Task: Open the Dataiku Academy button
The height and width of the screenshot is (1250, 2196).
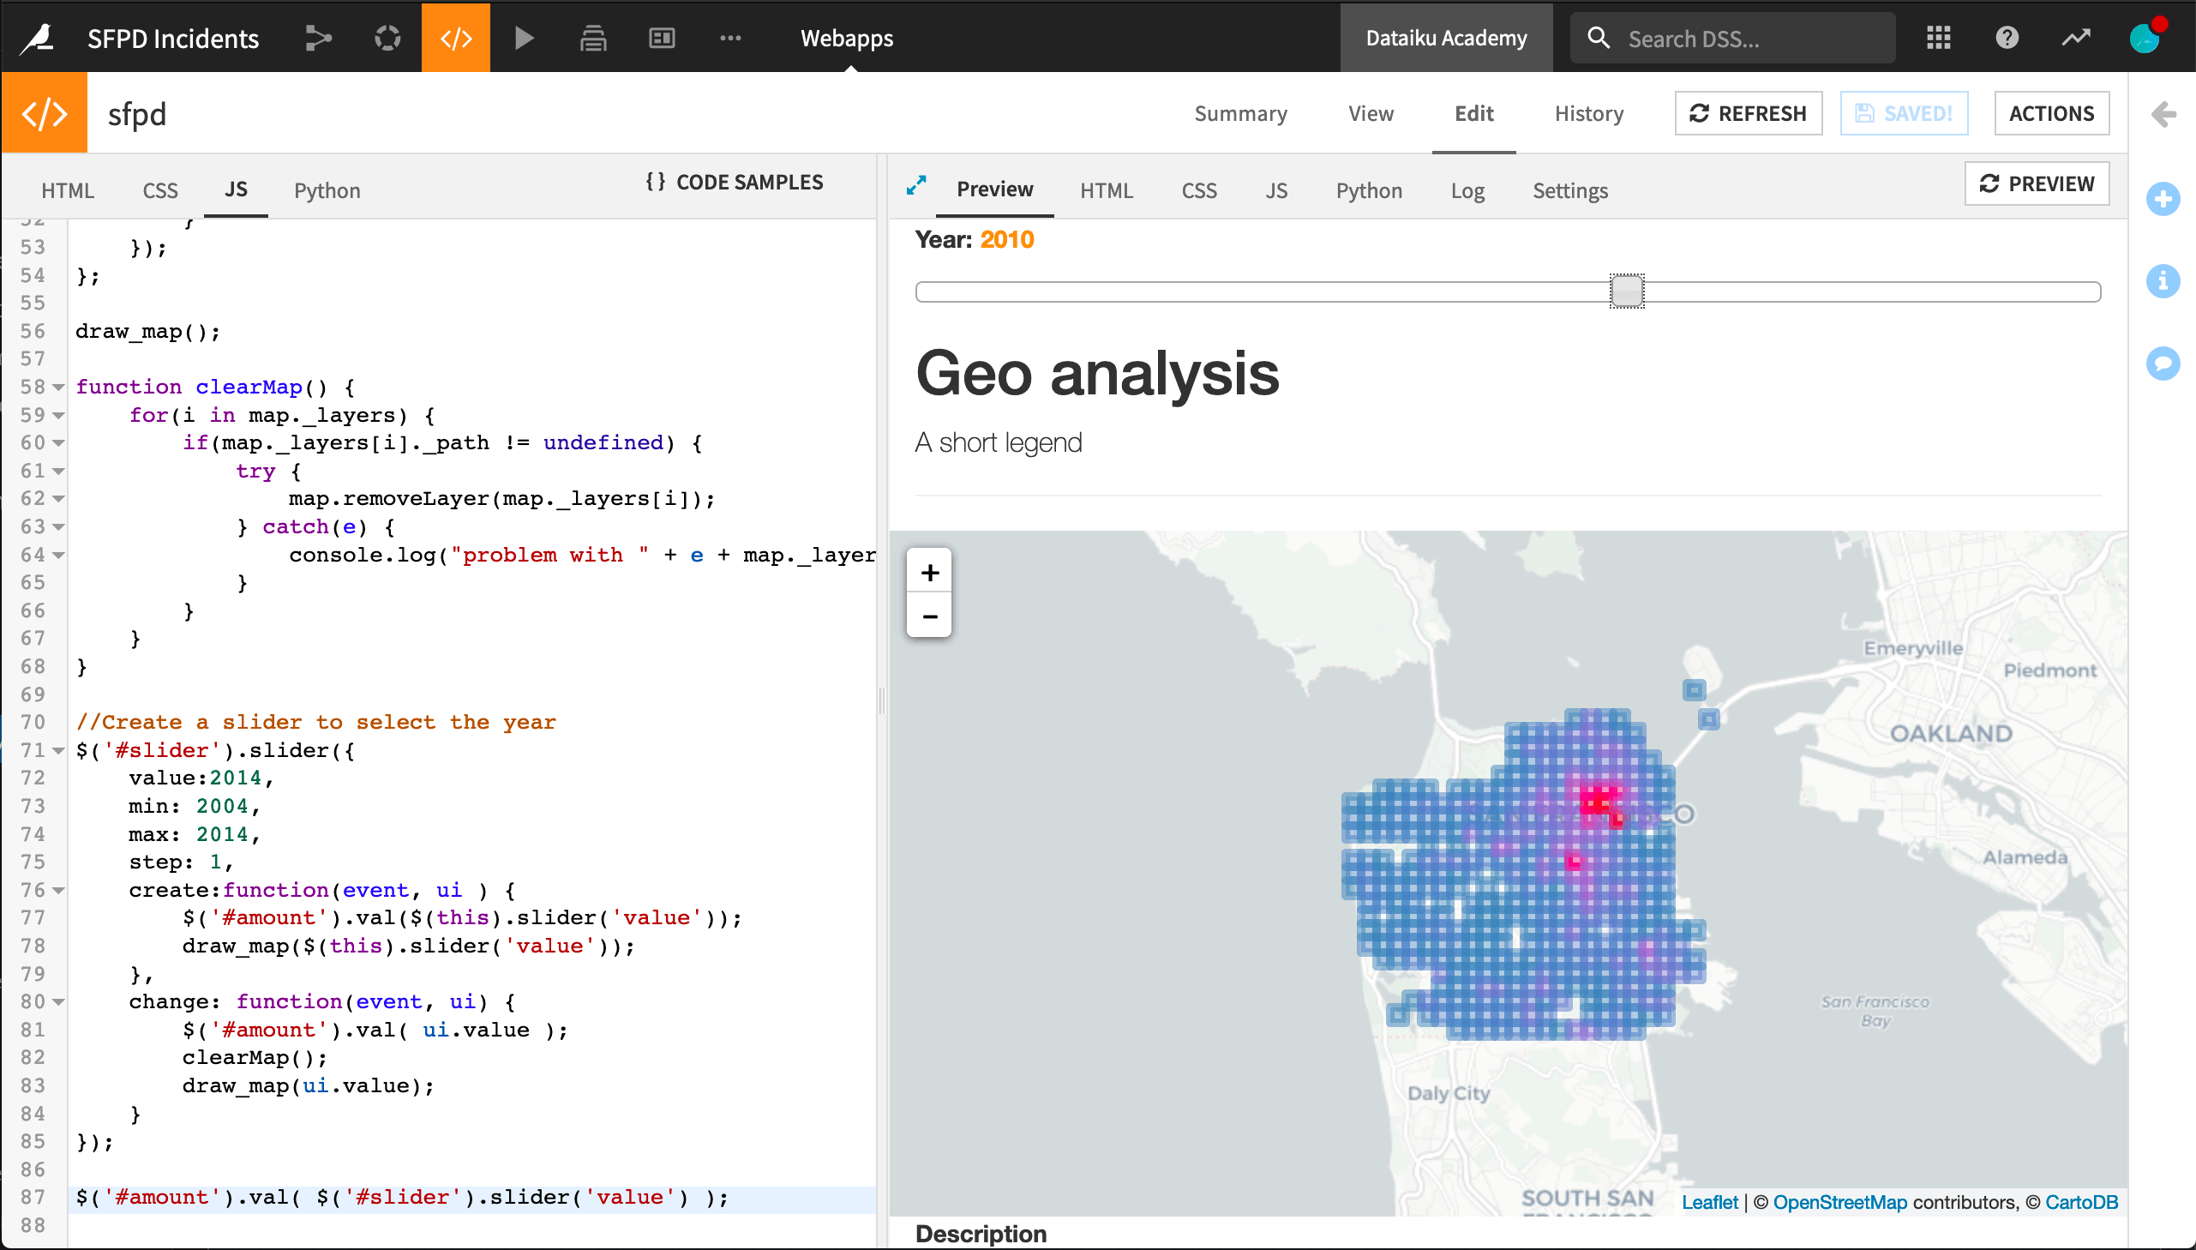Action: [1446, 38]
